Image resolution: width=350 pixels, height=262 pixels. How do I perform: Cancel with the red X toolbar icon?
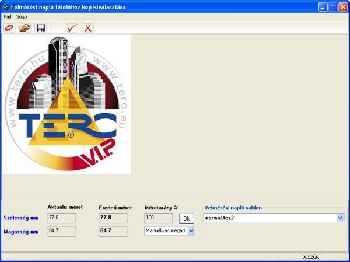[x=87, y=28]
